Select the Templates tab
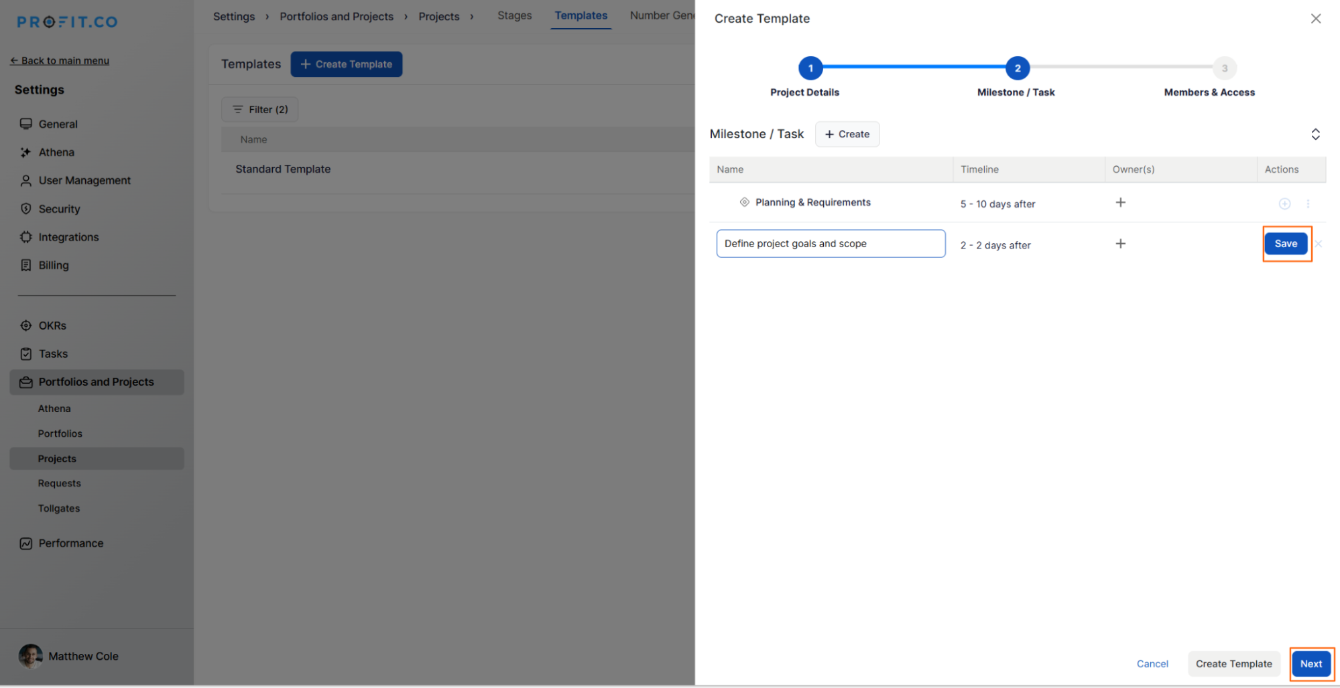 point(581,15)
